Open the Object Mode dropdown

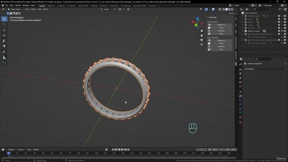coord(15,9)
